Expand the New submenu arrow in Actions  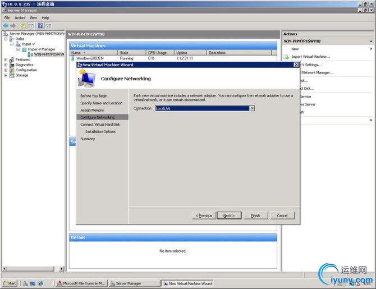point(371,49)
